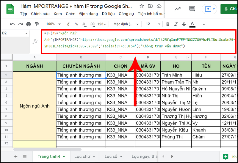The height and width of the screenshot is (163, 238).
Task: Select the K33_NNA cell in row 2
Action: (120, 75)
